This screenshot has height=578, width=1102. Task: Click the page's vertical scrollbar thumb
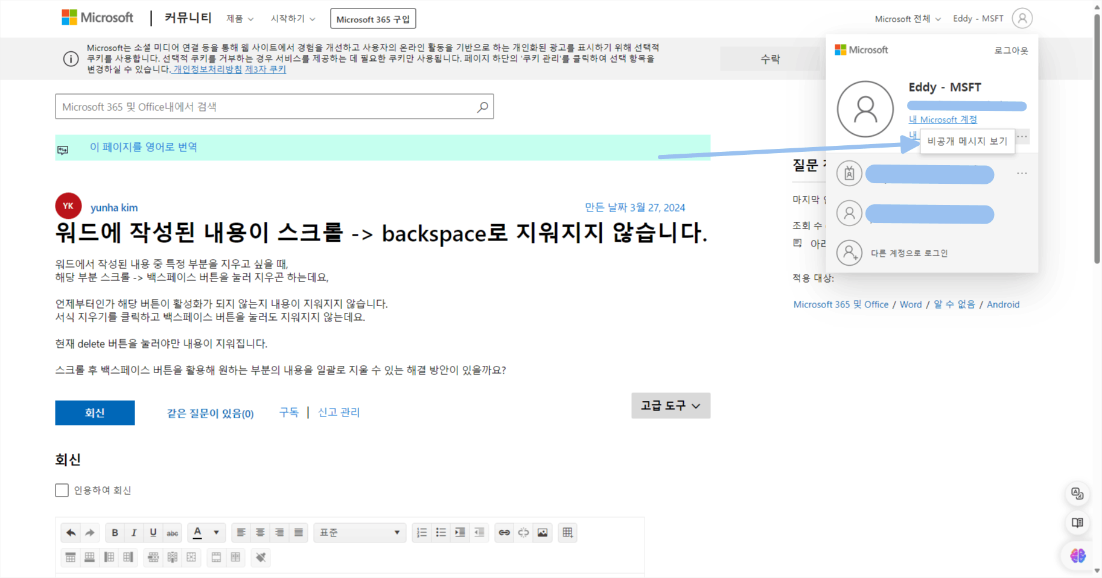tap(1097, 139)
